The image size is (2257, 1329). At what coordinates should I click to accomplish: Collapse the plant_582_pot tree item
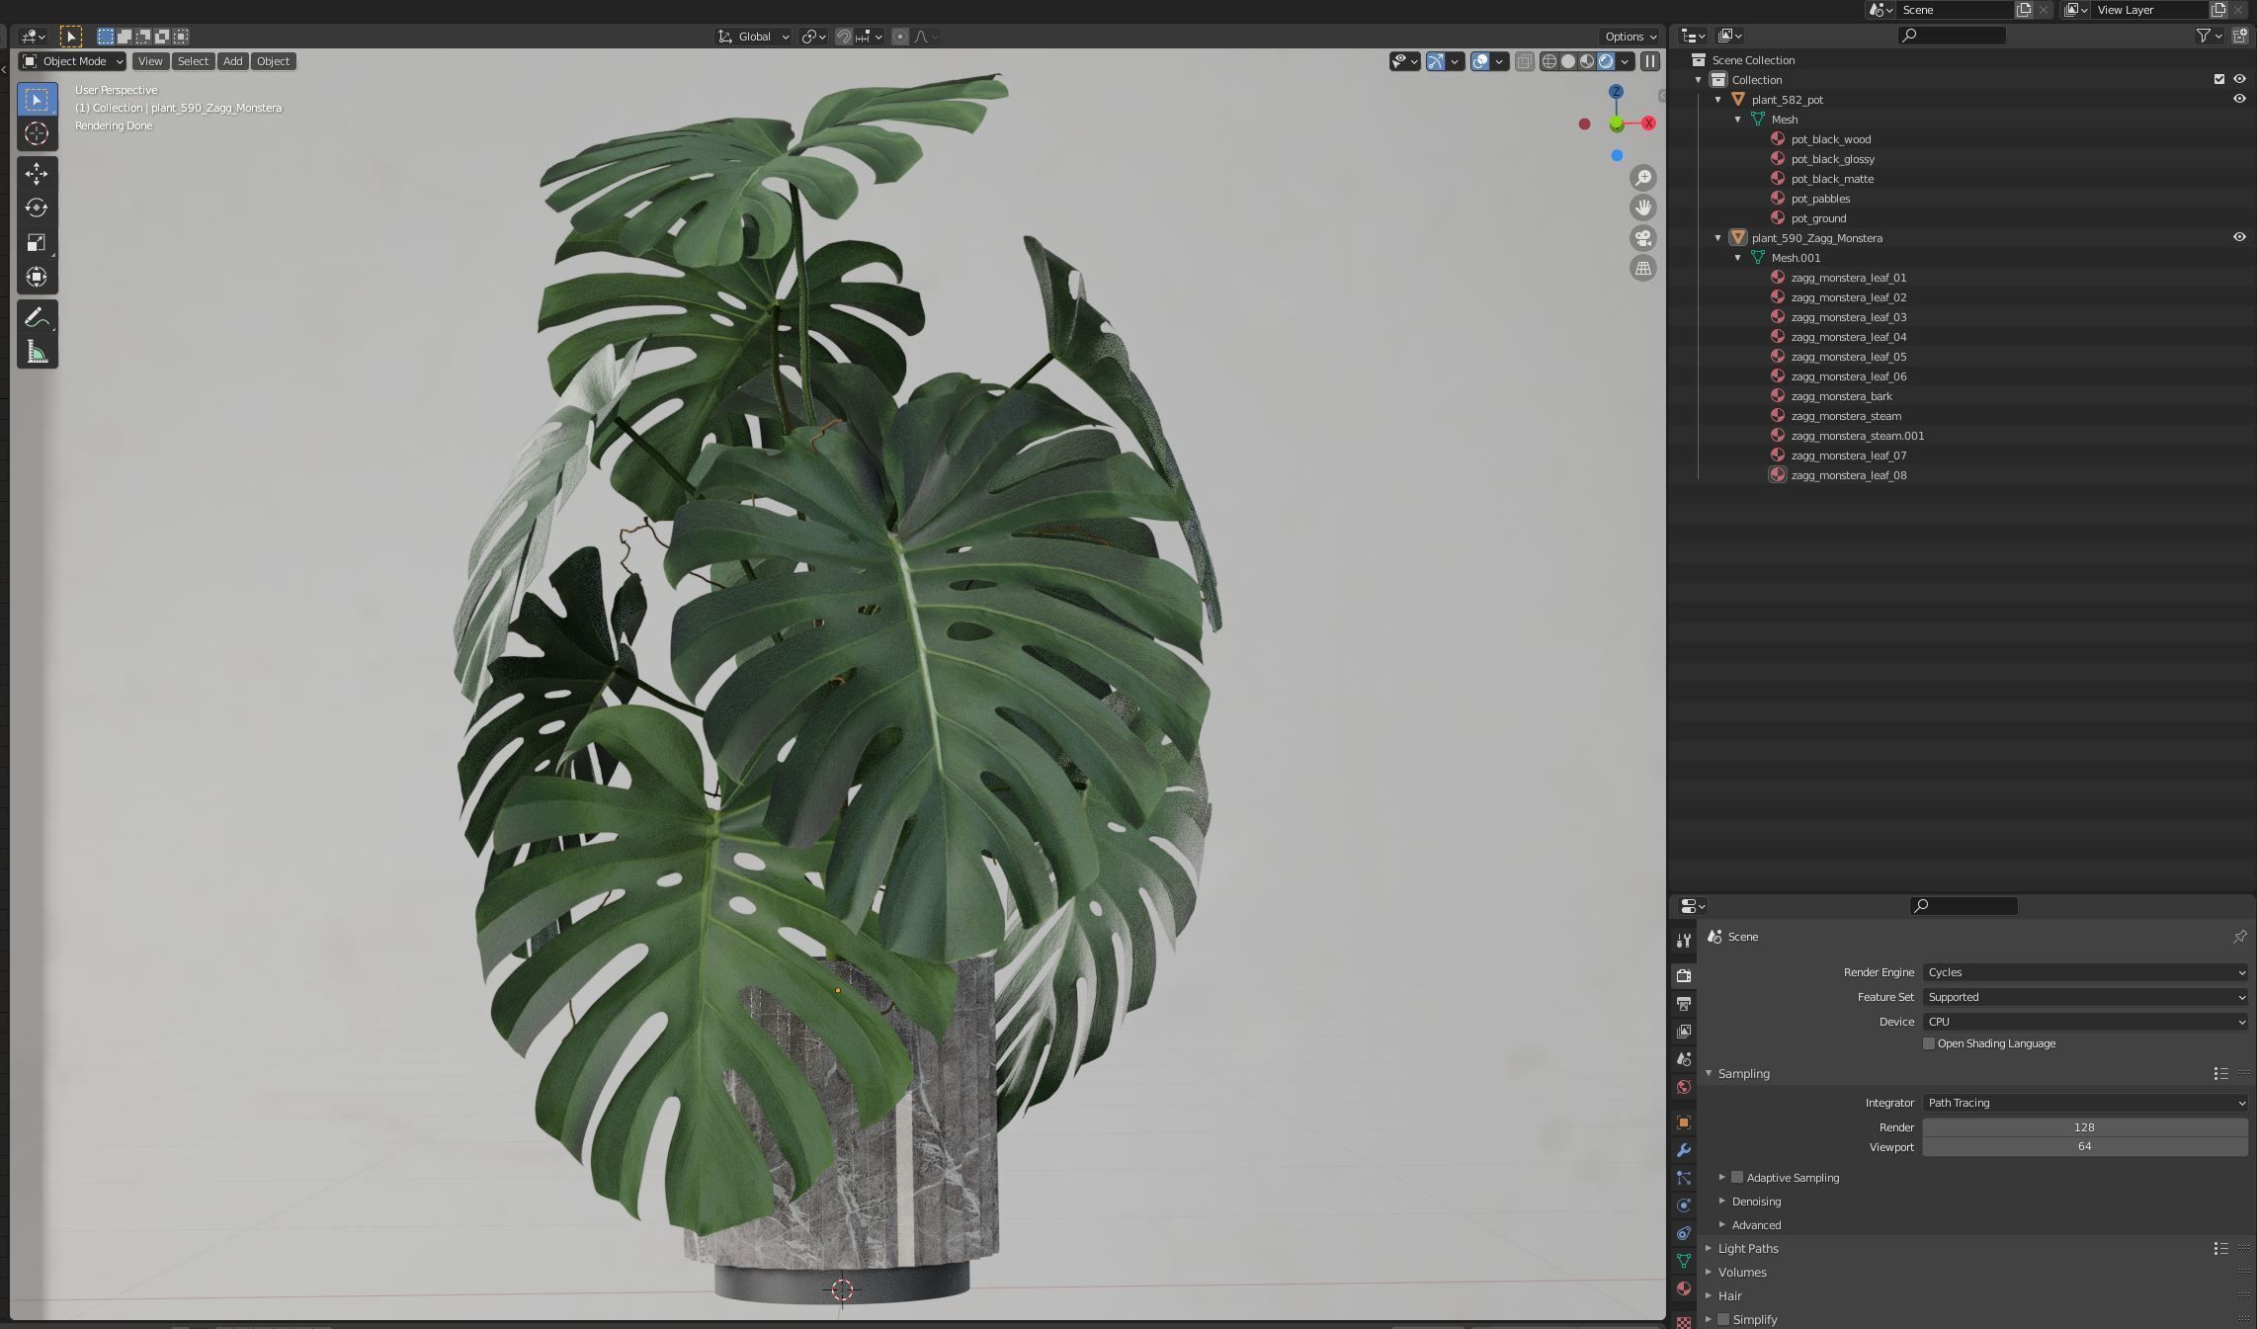coord(1717,100)
